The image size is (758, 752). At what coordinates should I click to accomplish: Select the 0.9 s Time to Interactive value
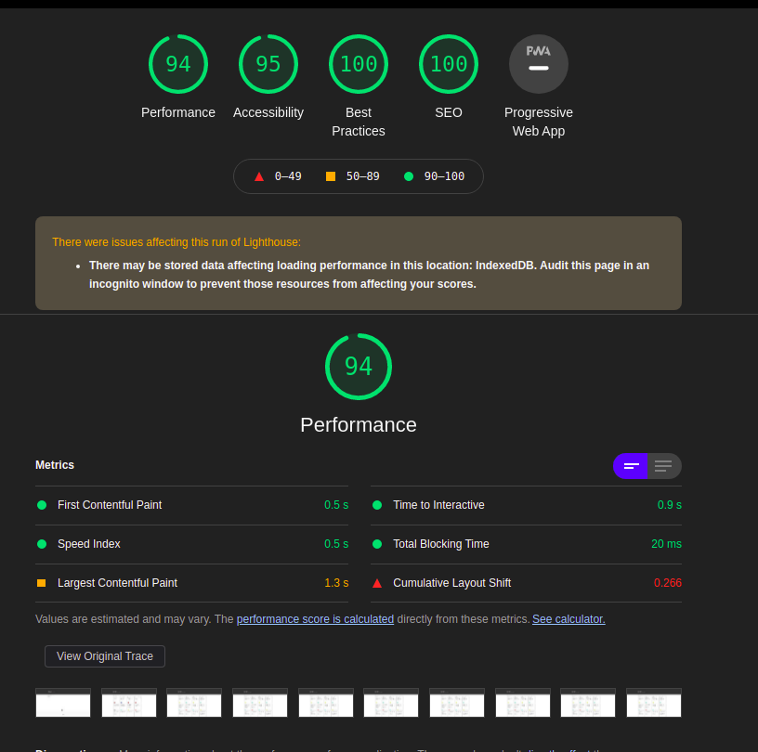click(x=670, y=505)
